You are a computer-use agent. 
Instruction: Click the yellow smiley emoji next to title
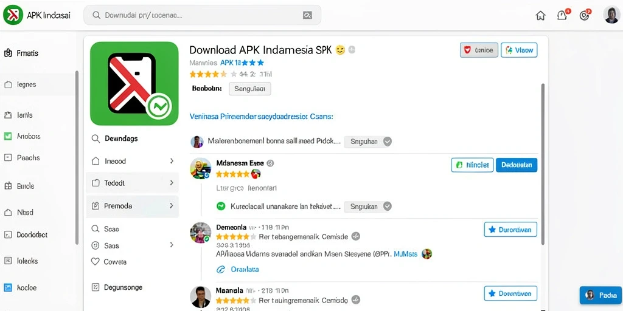[x=340, y=50]
